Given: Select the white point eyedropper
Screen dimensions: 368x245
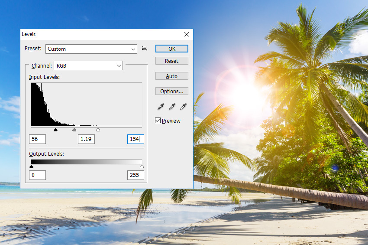Looking at the screenshot, I should 183,107.
